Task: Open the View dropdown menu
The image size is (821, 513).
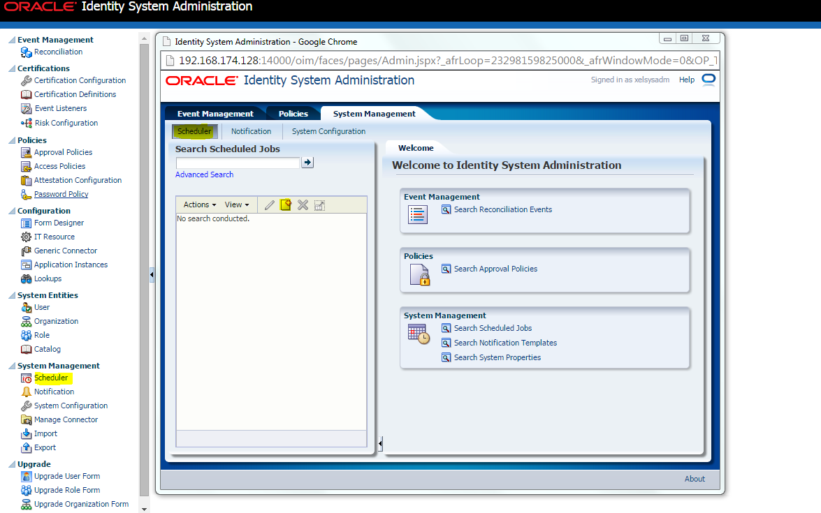Action: click(x=237, y=205)
